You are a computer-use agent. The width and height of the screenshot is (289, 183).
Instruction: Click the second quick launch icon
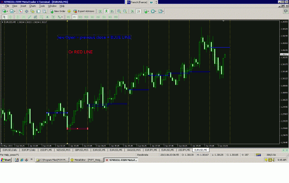tap(22, 160)
